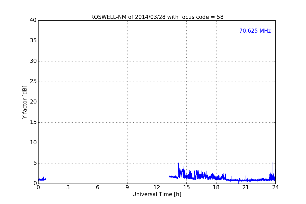This screenshot has width=306, height=204.
Task: Click the 'Y-factor [dB]' axis label
Action: (25, 102)
